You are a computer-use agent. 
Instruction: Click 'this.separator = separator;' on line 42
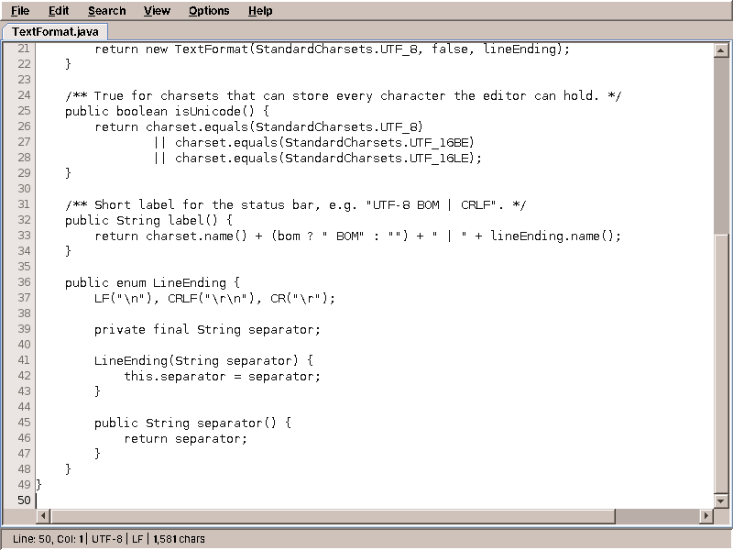[222, 376]
